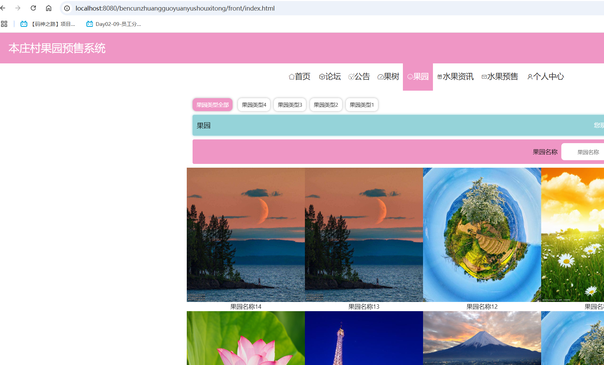Open the 水果资讯 menu item
The image size is (604, 365).
455,77
